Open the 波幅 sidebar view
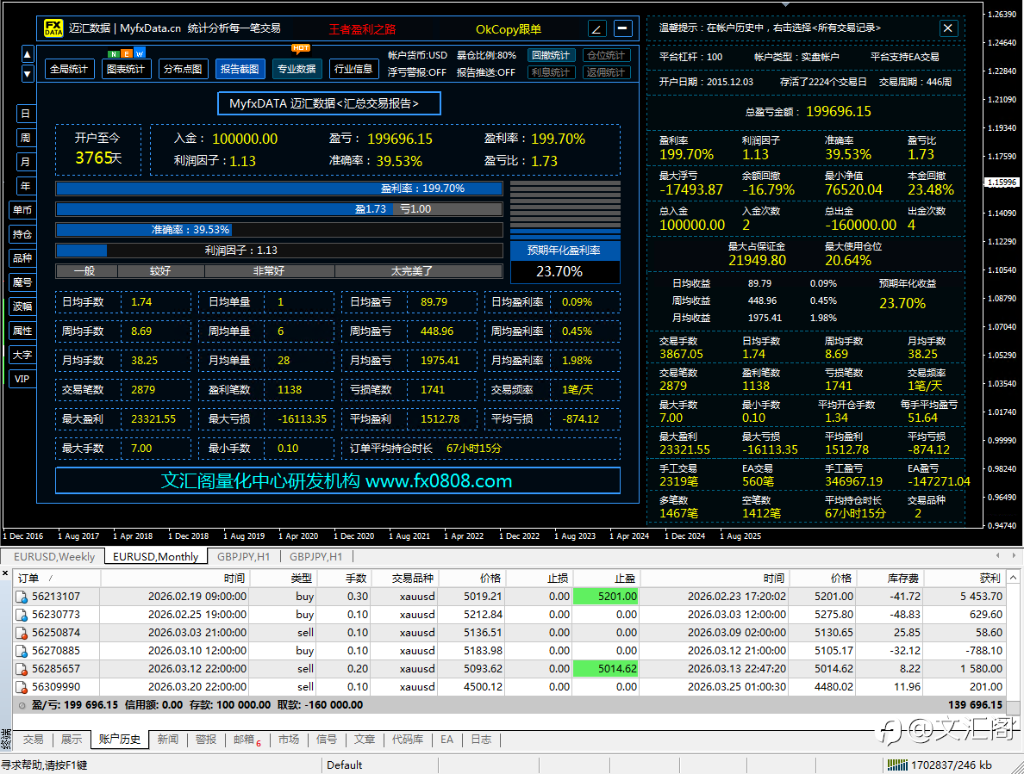This screenshot has height=774, width=1024. click(22, 307)
